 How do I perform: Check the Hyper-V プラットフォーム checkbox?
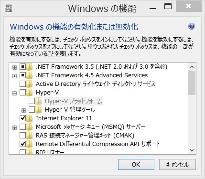[x=32, y=101]
